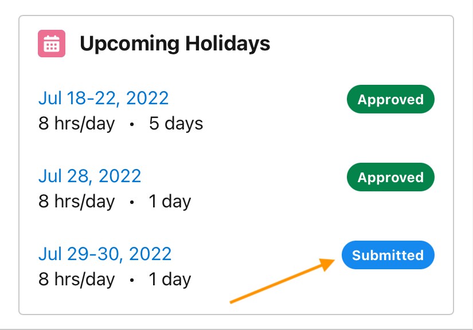
Task: Click the 8 hrs/day label under Jul 18-22
Action: click(78, 123)
